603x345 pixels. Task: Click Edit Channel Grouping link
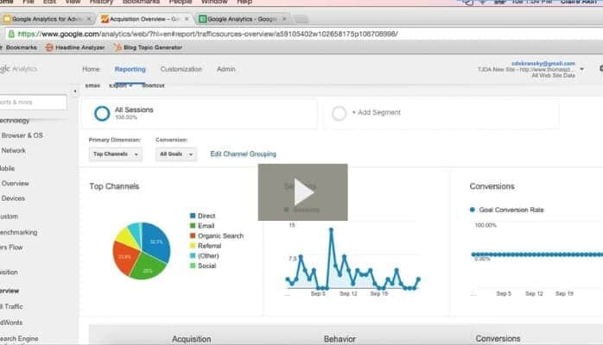(243, 154)
